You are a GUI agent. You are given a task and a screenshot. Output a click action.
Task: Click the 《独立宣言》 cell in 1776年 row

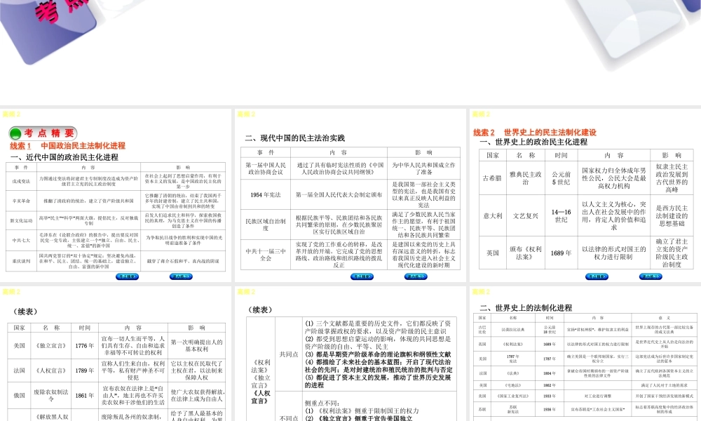[51, 345]
